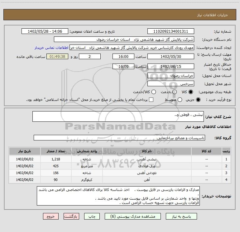Select the خدمت radio button
Screen dimensions: 240x232
coord(175,92)
